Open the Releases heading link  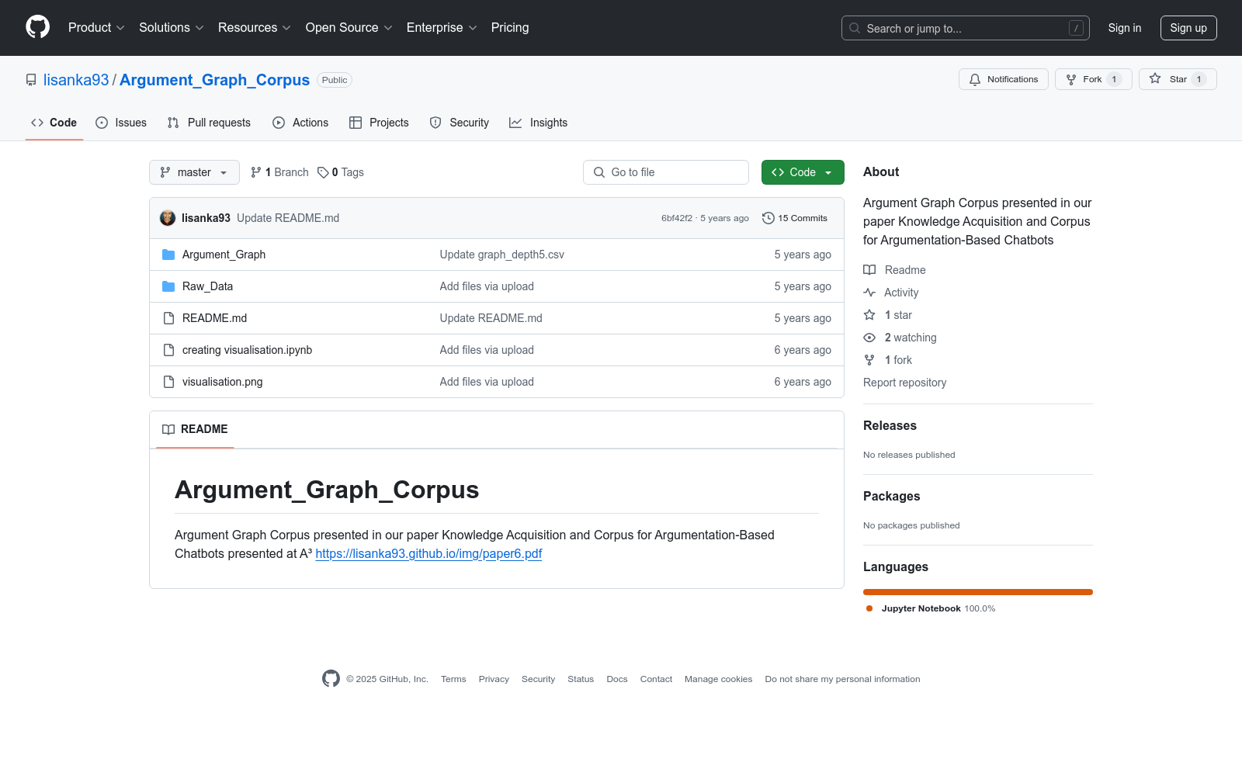click(x=890, y=425)
